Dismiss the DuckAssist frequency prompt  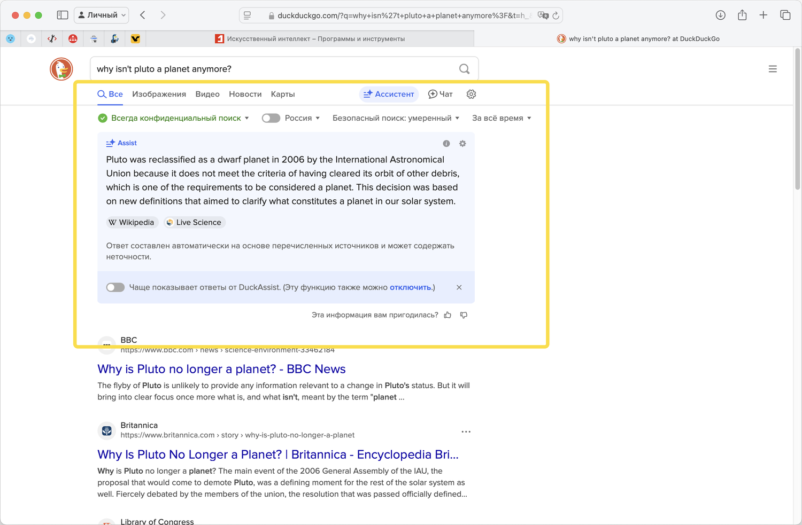(459, 287)
